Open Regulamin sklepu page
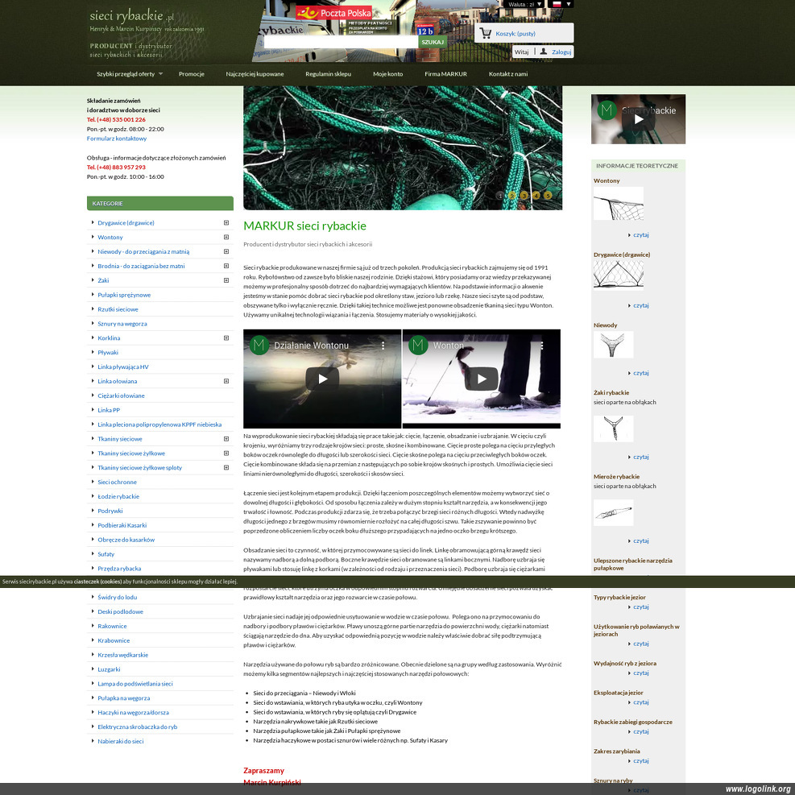Image resolution: width=795 pixels, height=795 pixels. pyautogui.click(x=328, y=74)
